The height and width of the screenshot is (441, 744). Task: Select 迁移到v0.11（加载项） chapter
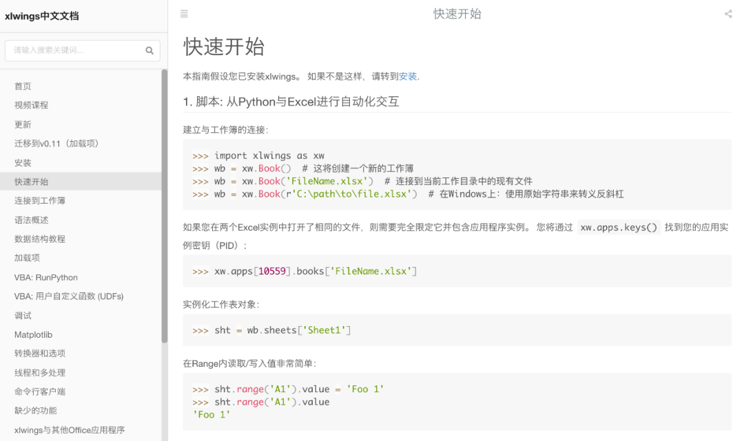(56, 144)
